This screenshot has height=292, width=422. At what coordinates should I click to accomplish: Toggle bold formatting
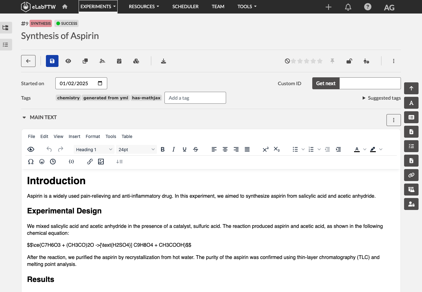coord(163,149)
